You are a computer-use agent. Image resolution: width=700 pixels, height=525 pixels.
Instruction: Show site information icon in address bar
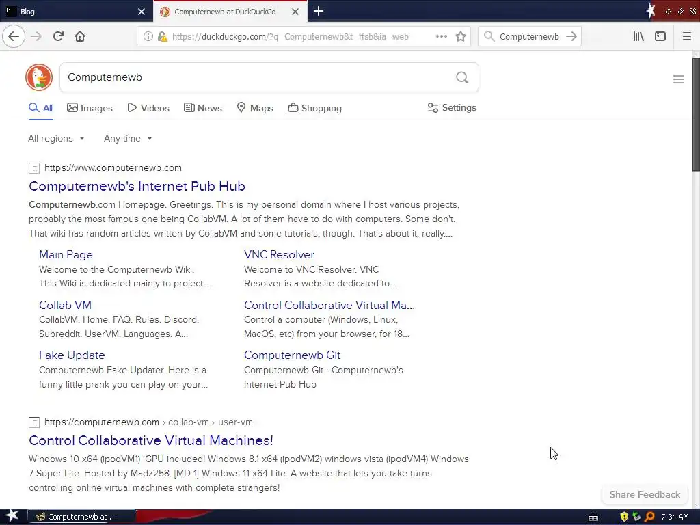[x=148, y=37]
